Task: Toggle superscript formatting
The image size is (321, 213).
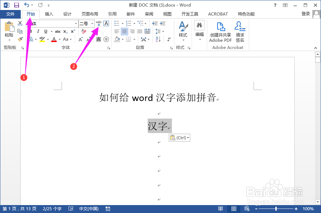Action: click(73, 31)
